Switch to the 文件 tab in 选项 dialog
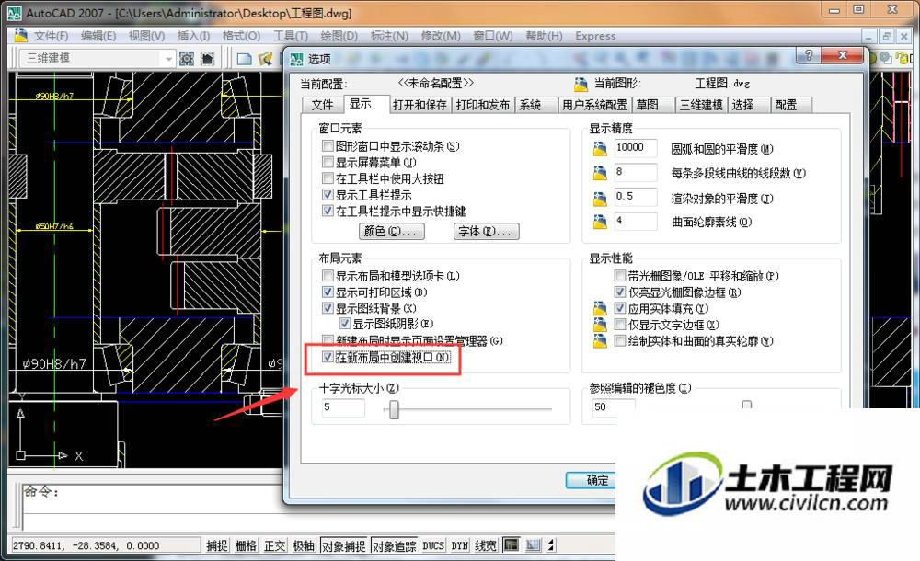The image size is (920, 561). [x=322, y=105]
